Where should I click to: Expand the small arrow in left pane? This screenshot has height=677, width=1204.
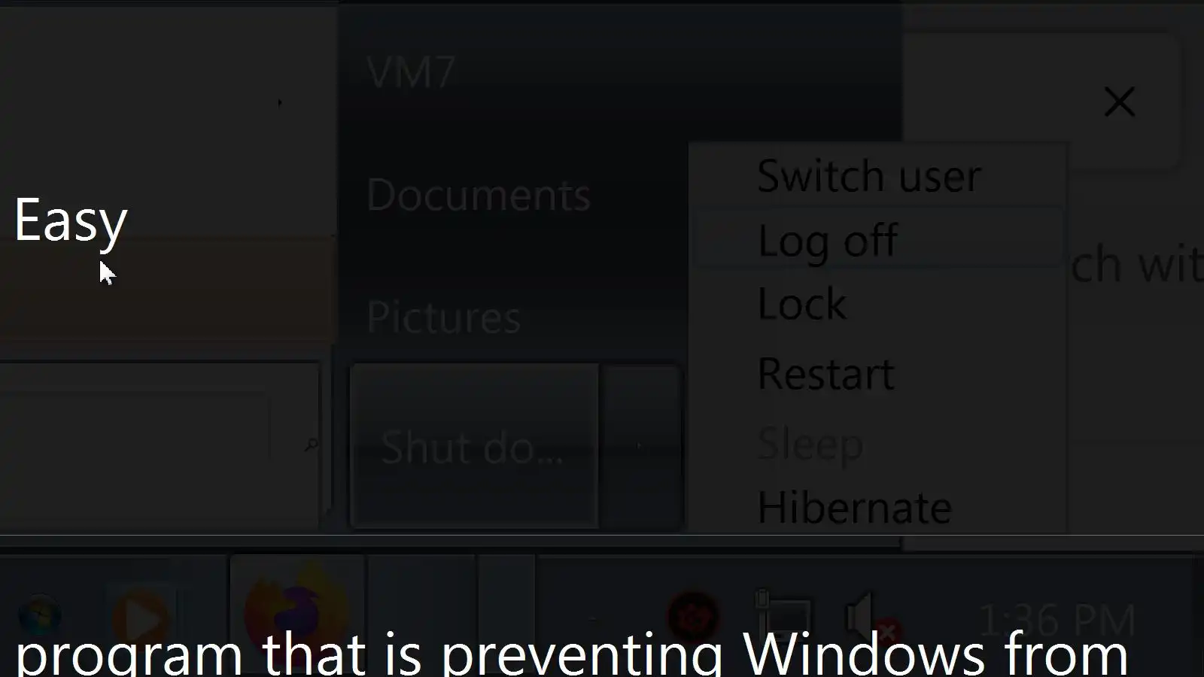point(280,102)
